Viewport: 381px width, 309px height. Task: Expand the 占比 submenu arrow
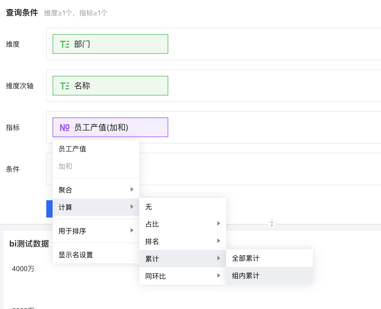pos(219,224)
